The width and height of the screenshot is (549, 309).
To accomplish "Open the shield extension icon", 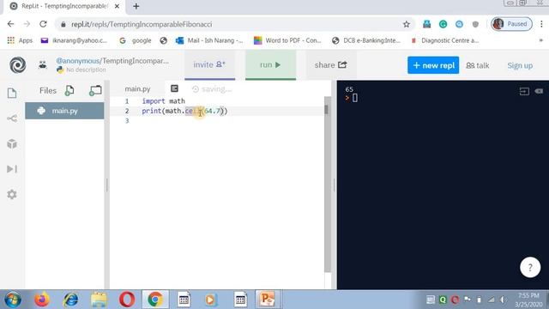I will coord(475,24).
